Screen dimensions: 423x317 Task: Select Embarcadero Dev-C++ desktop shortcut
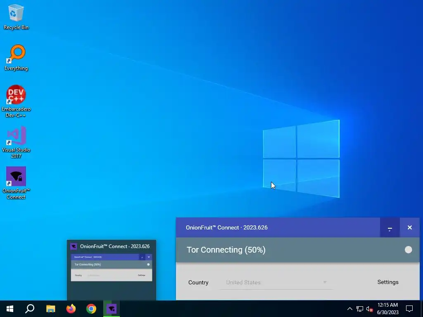16,101
